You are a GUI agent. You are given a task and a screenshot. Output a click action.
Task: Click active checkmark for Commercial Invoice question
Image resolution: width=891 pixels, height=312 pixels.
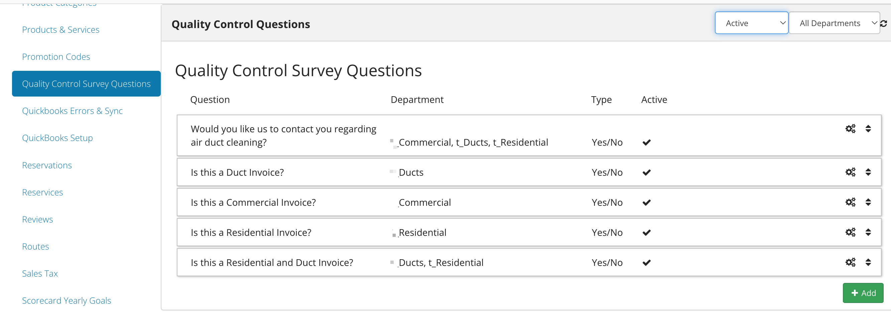click(x=646, y=202)
